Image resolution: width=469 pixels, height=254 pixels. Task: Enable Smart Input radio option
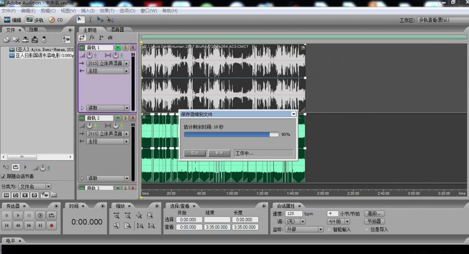(x=330, y=230)
